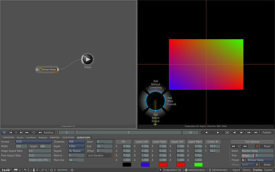The image size is (275, 172).
Task: Click the Center At X field
Action: click(215, 146)
